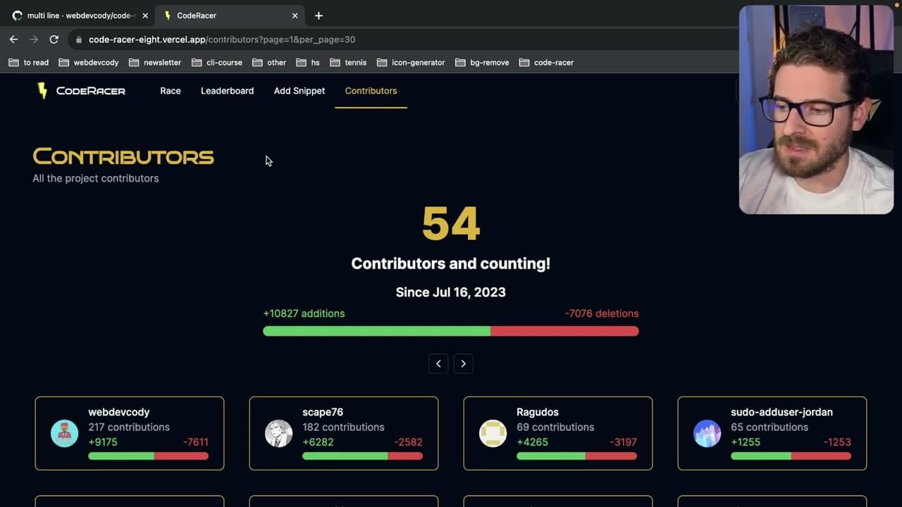902x507 pixels.
Task: Go to previous contributors page with left chevron
Action: 438,363
